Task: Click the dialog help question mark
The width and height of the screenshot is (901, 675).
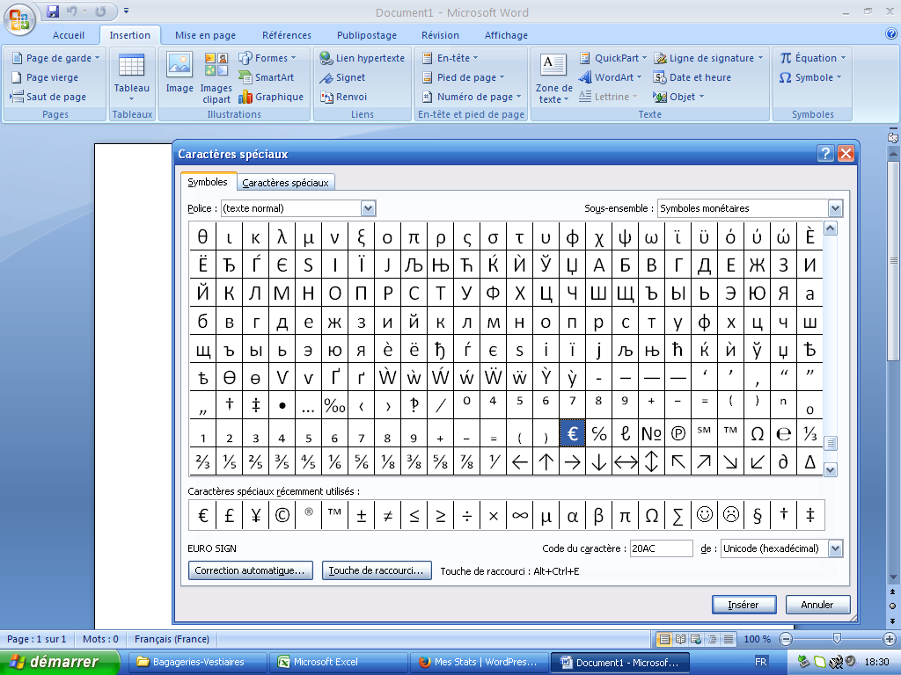Action: coord(825,154)
